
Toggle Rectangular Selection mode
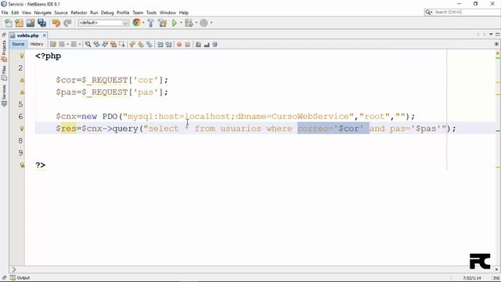click(122, 45)
